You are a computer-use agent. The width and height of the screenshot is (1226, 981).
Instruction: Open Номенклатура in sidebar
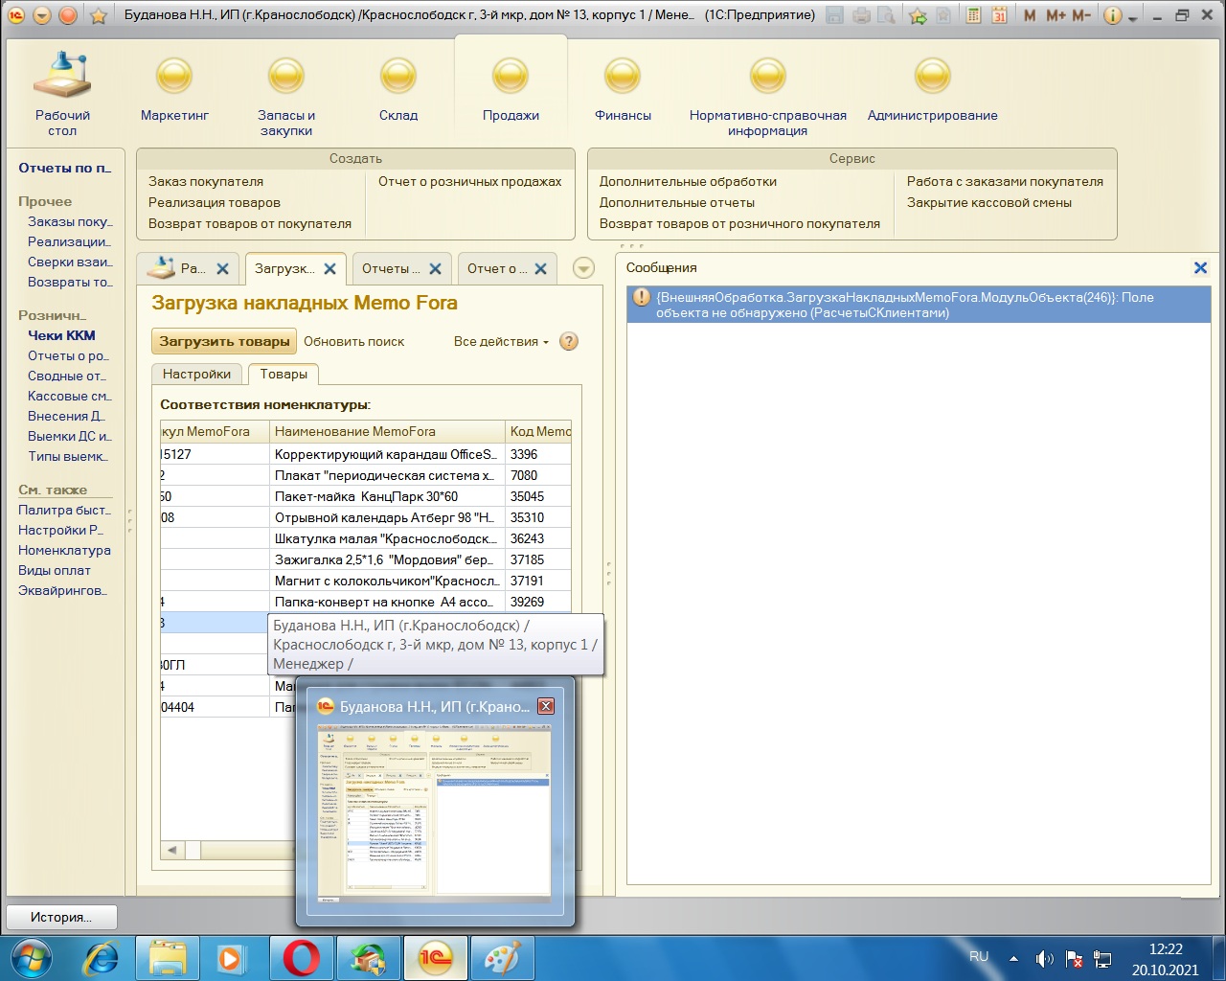coord(64,550)
